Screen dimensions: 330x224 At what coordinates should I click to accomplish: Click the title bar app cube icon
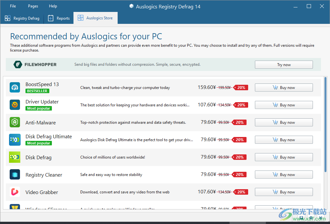(x=131, y=6)
